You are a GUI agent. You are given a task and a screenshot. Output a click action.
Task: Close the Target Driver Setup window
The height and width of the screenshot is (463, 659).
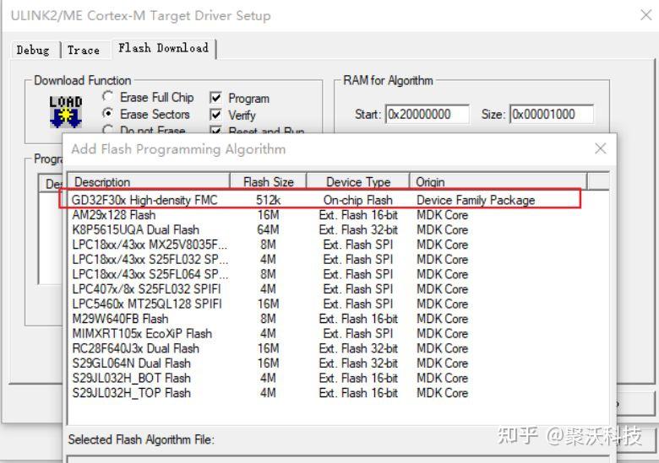(646, 15)
